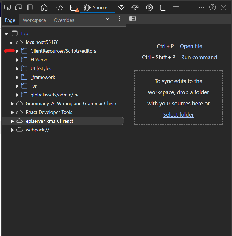Open the Elements panel icon
232x236 pixels.
coord(59,7)
